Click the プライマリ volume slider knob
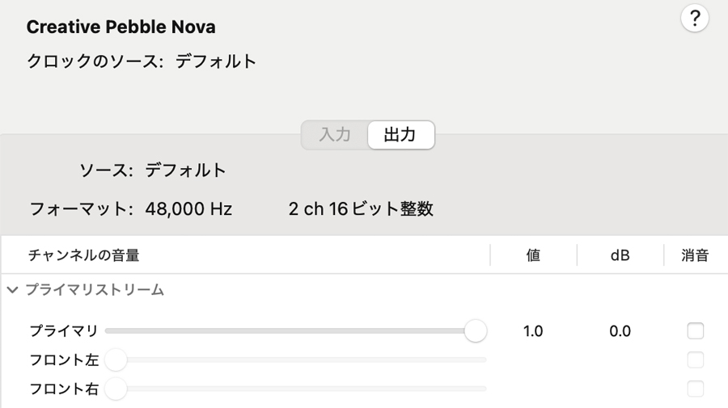This screenshot has width=728, height=408. (476, 331)
